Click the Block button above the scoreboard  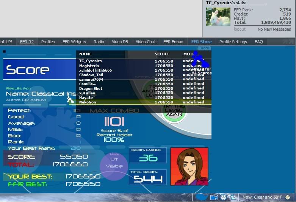(x=204, y=48)
